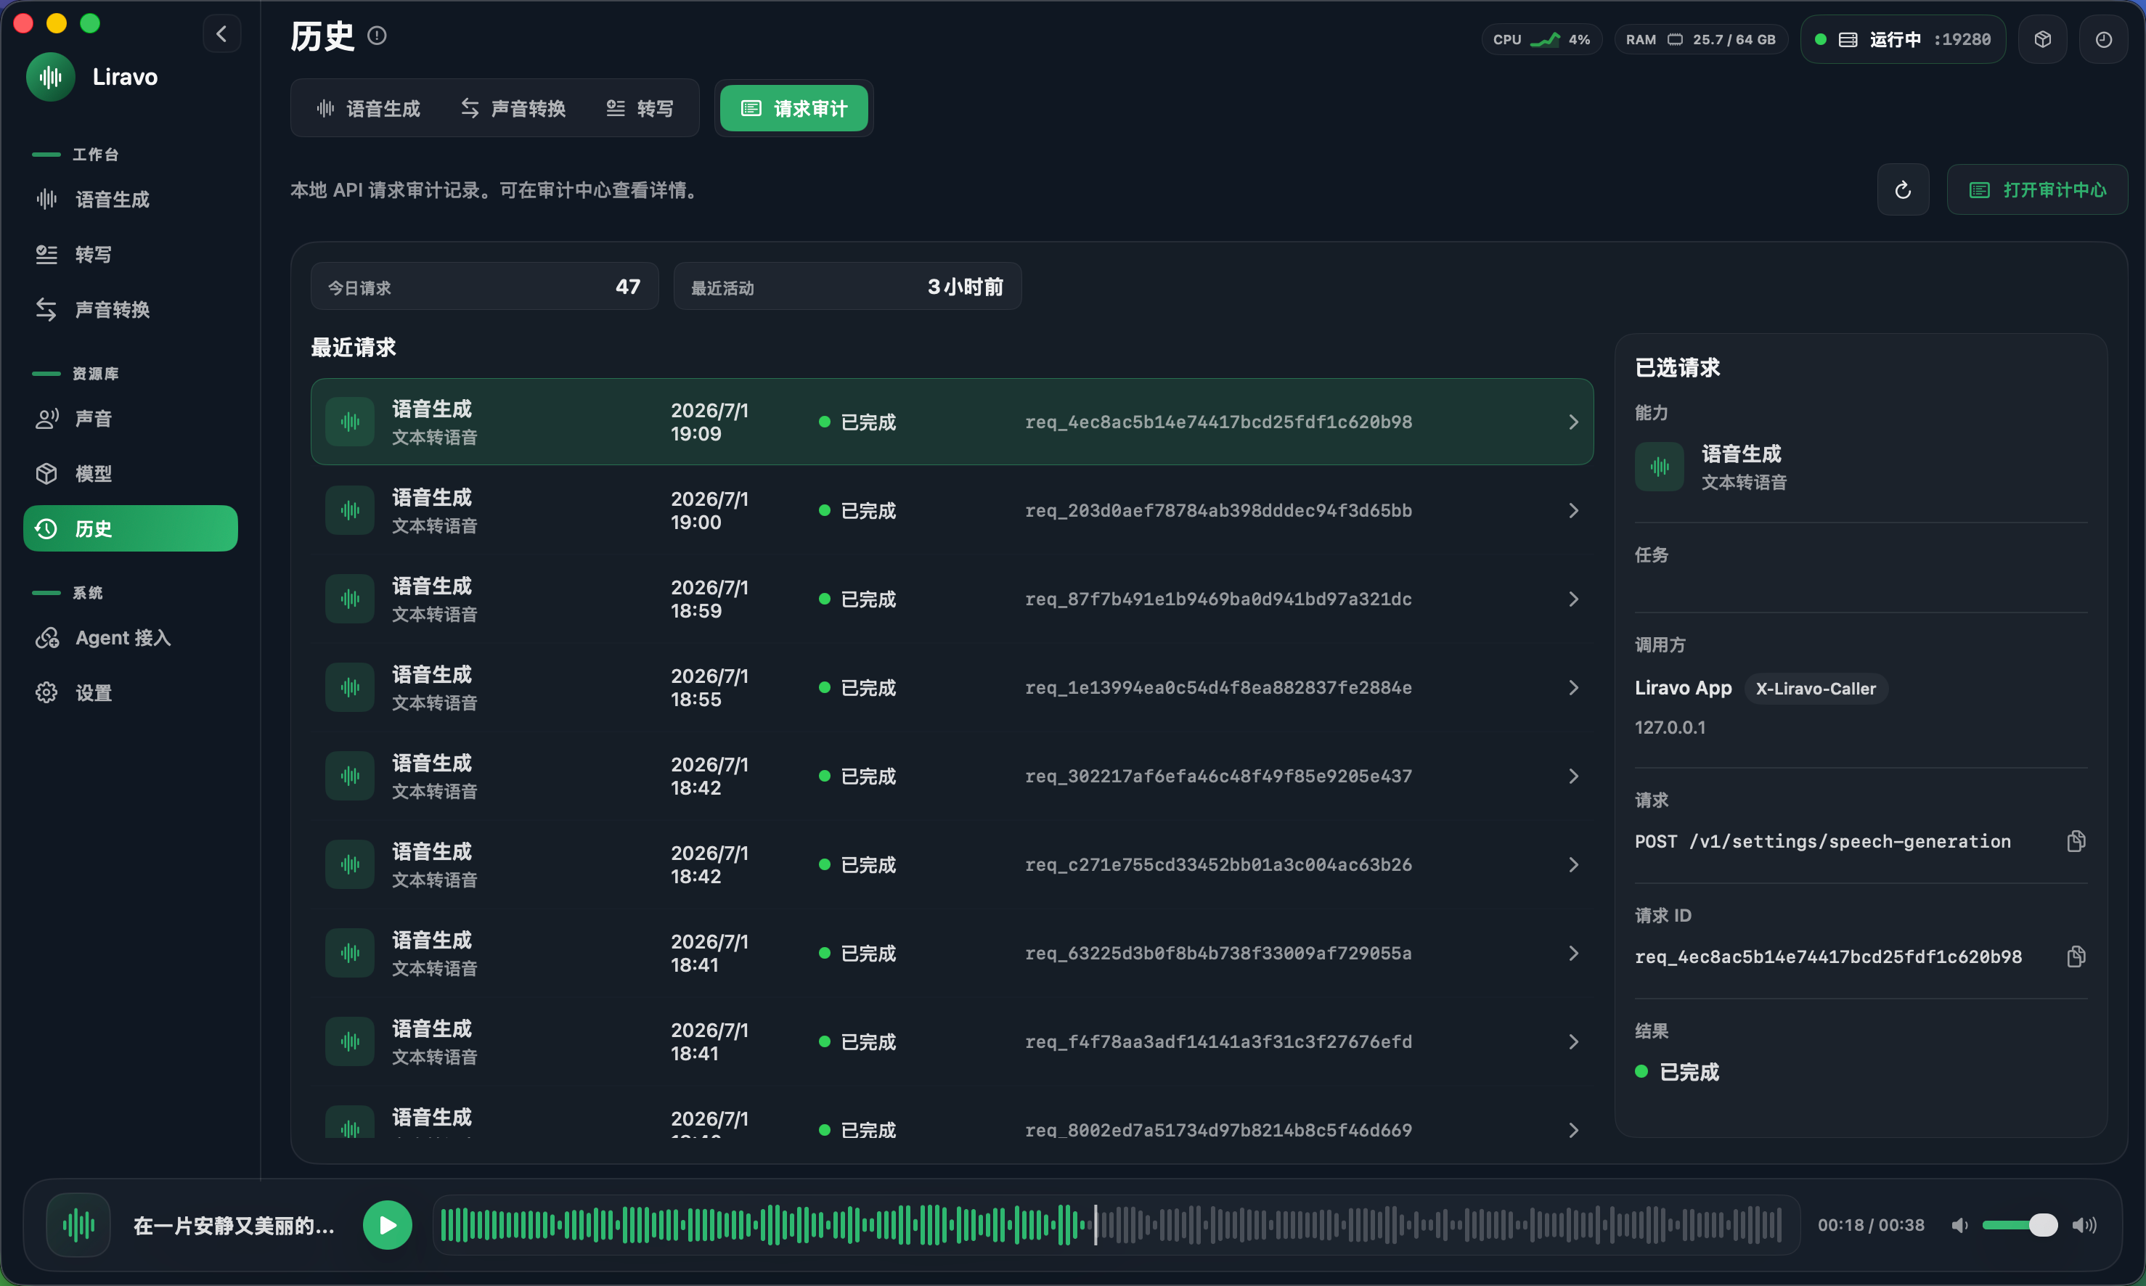The width and height of the screenshot is (2146, 1286).
Task: Open Agent 接入 in sidebar
Action: 131,638
